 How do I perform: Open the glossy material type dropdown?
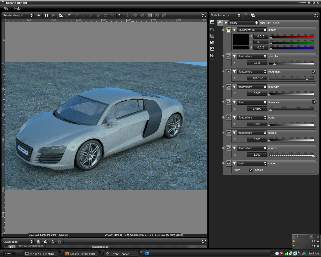coord(243,23)
